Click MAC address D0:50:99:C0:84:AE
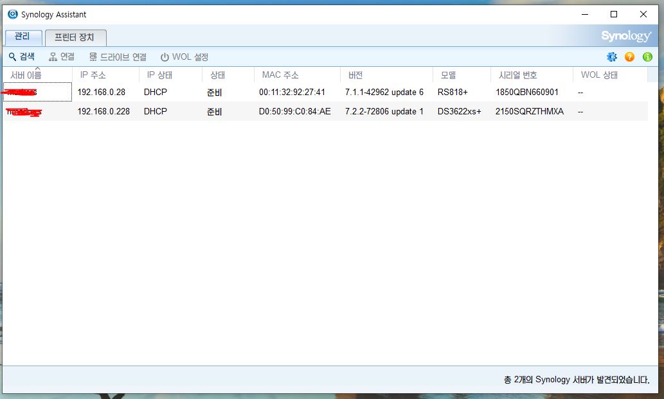 [295, 111]
